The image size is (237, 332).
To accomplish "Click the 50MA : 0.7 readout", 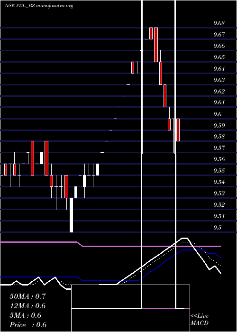I will tap(27, 296).
